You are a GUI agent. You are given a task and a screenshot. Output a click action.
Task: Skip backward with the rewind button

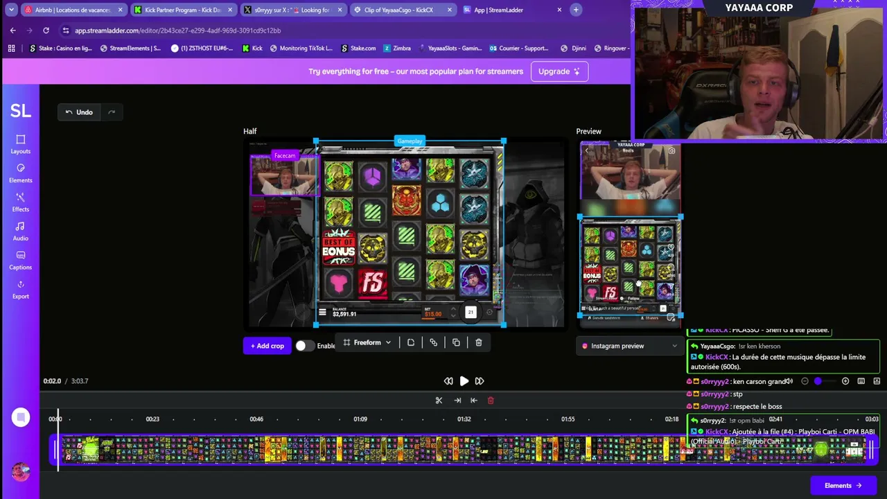click(x=448, y=380)
